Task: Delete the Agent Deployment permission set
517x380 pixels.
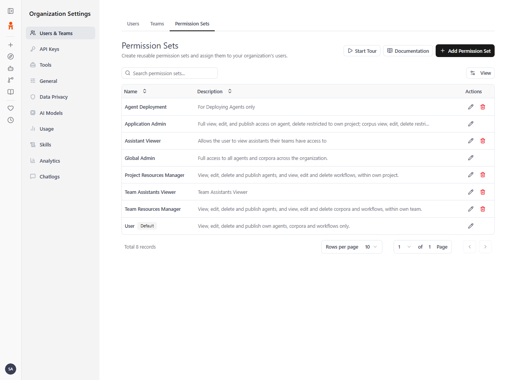Action: (483, 107)
